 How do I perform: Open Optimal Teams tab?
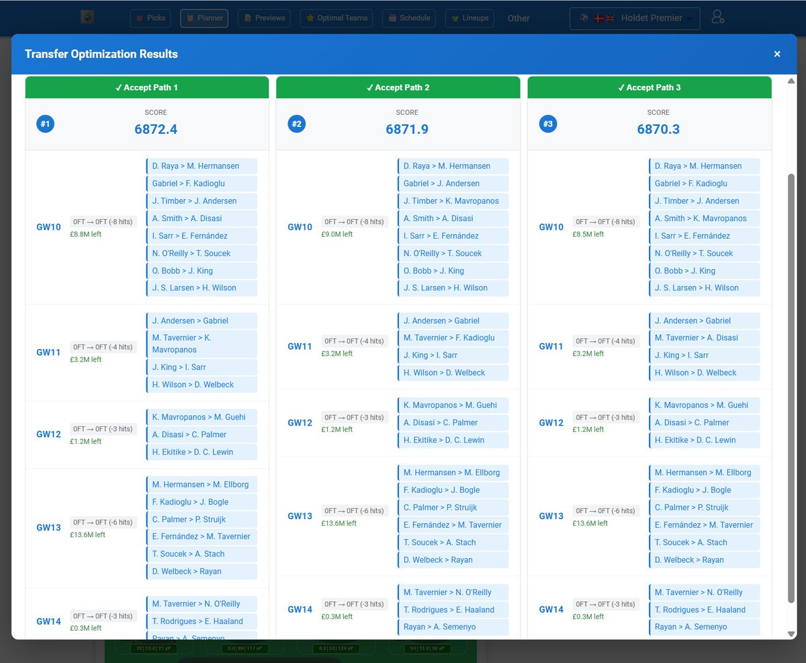tap(337, 18)
